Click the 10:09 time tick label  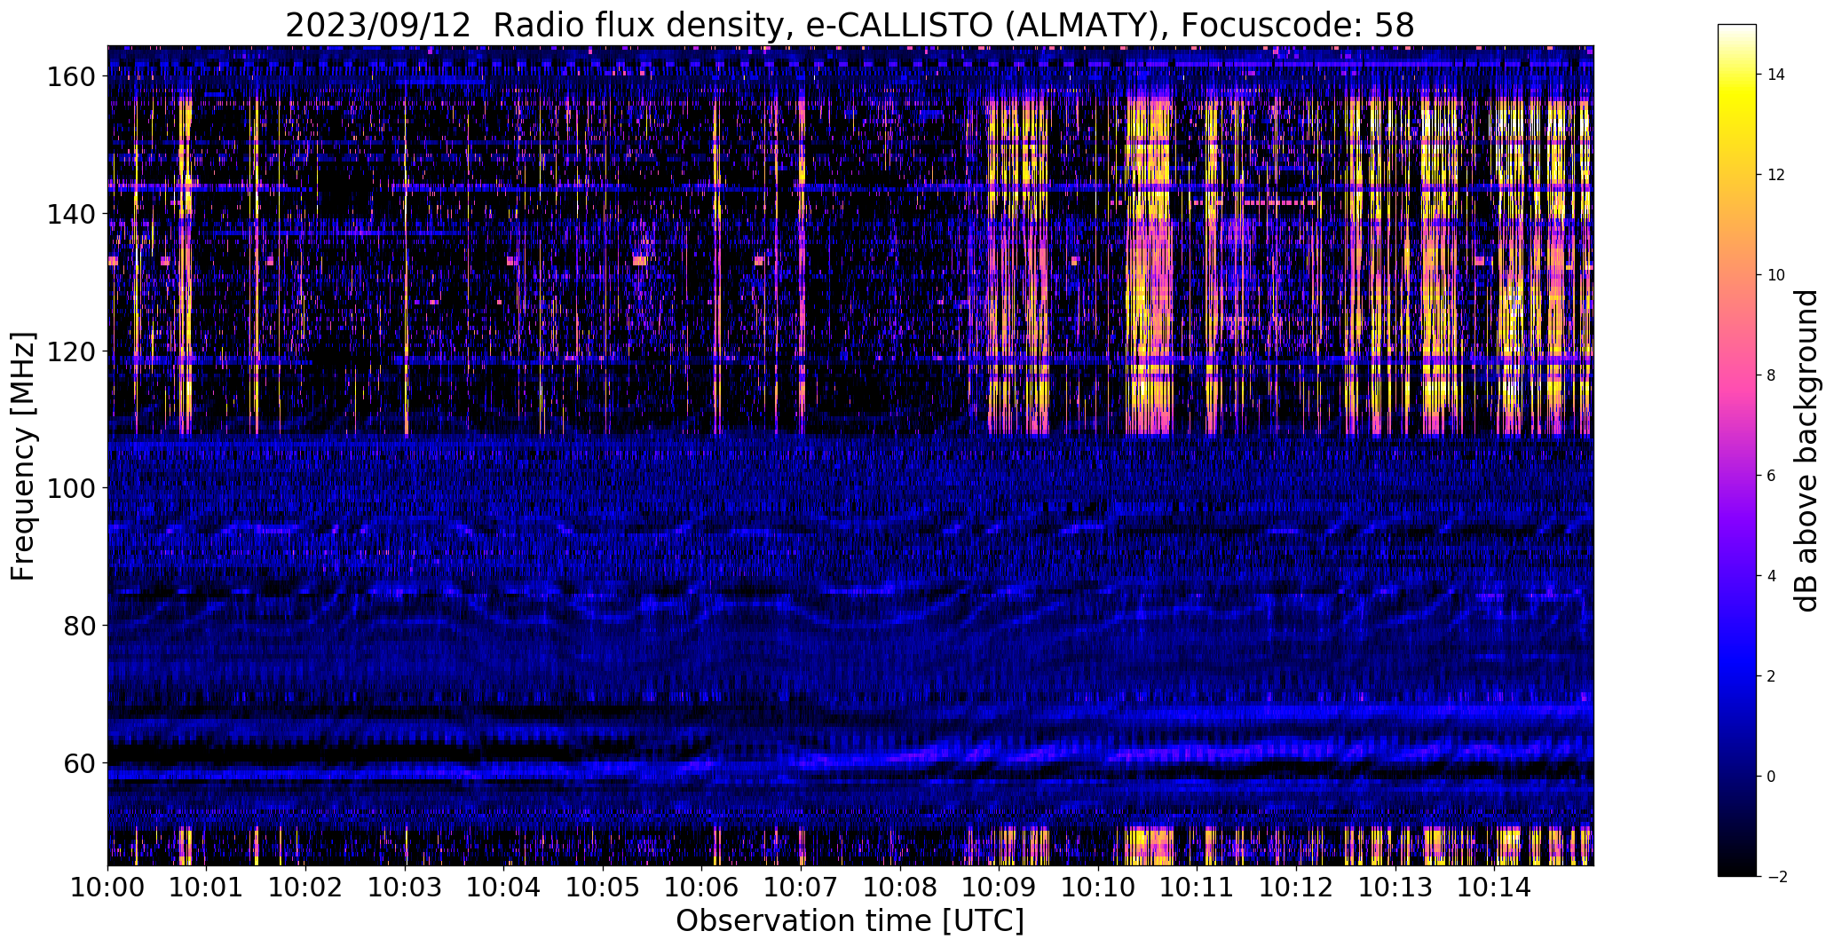click(x=999, y=887)
